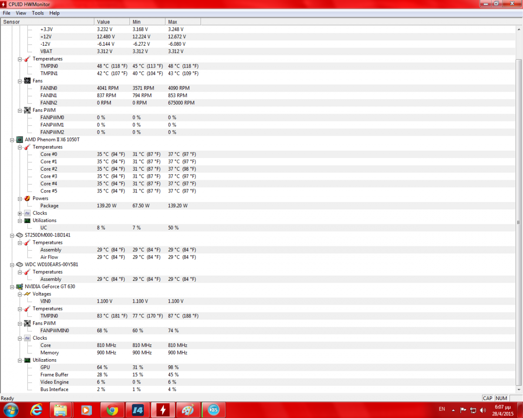Screen dimensions: 523x418
Task: Click the thermometer icon under WDC WD10EARS drive
Action: (x=27, y=272)
